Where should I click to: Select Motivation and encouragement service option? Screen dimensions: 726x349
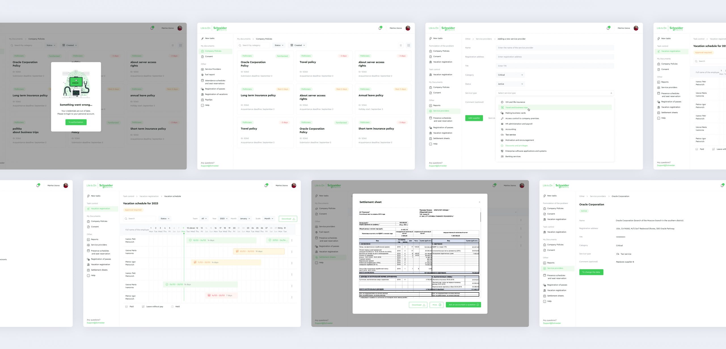coord(519,140)
